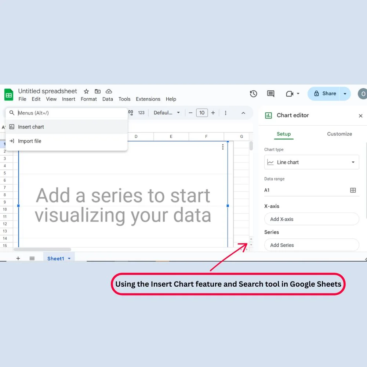Open the Default font dropdown

pos(167,113)
